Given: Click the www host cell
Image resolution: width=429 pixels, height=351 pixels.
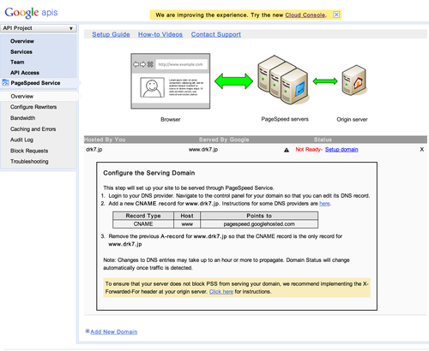Looking at the screenshot, I should click(x=187, y=224).
